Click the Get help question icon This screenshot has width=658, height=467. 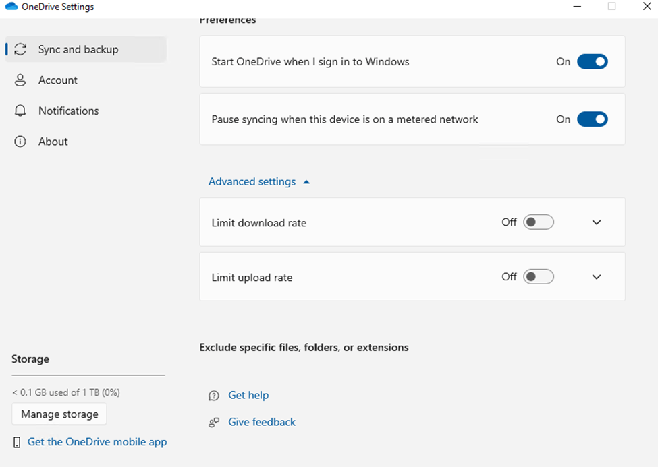point(214,396)
